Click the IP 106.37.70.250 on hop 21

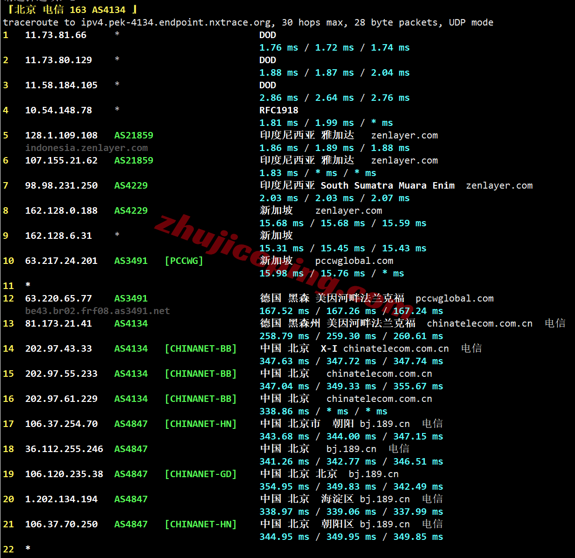[x=61, y=524]
